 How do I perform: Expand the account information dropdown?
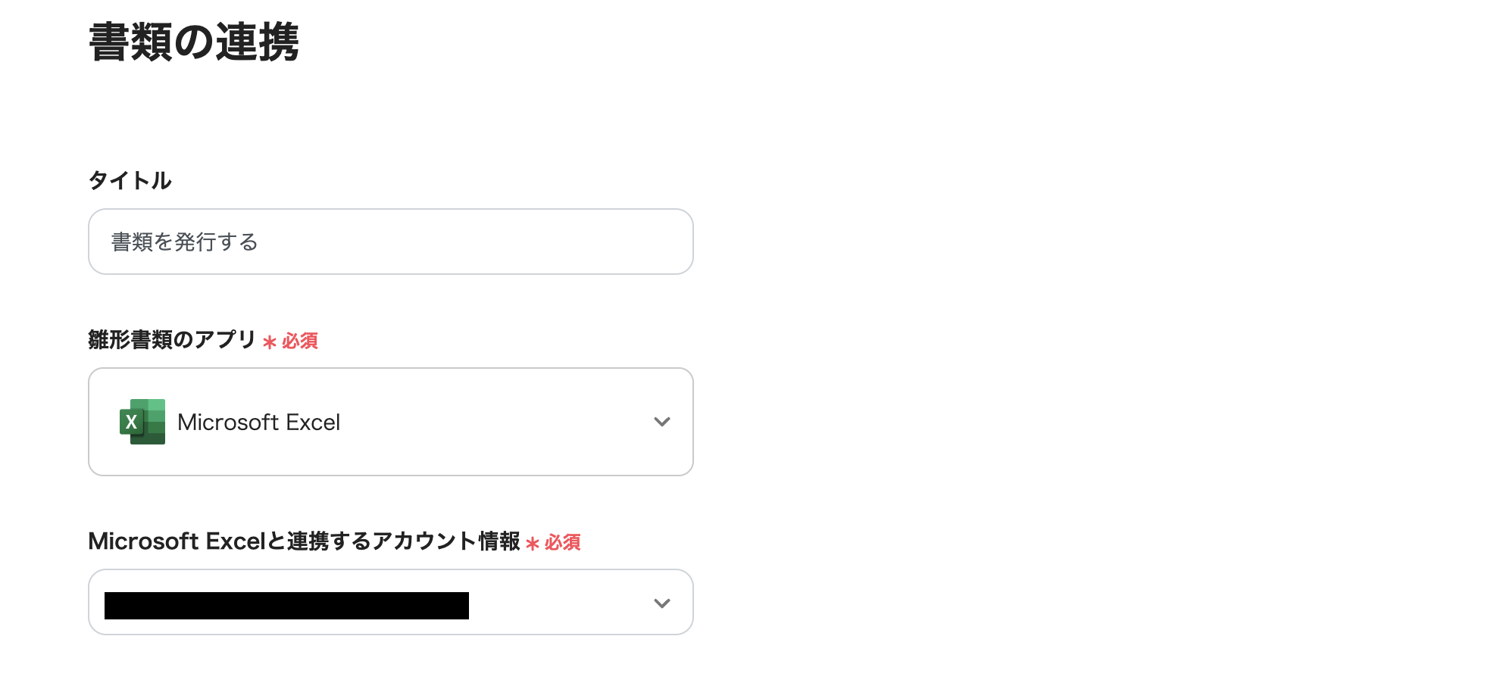click(390, 602)
